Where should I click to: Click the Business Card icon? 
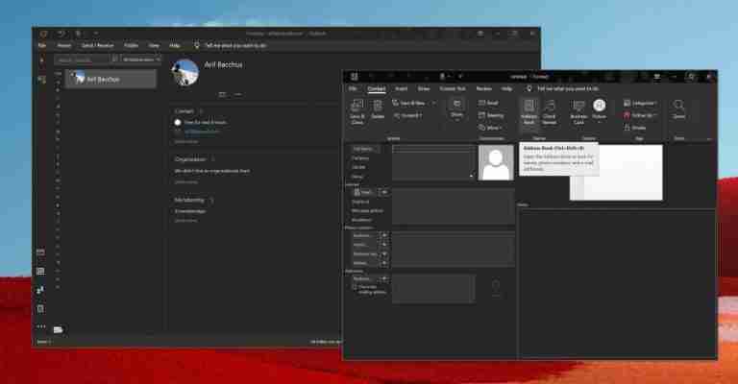click(578, 109)
